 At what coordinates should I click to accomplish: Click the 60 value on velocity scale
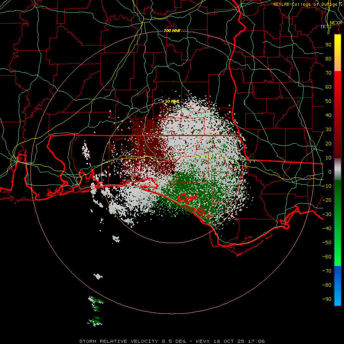[328, 87]
